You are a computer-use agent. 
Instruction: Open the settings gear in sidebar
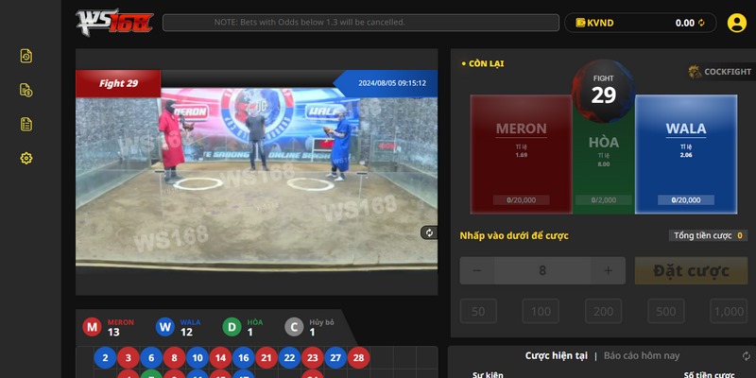[26, 158]
